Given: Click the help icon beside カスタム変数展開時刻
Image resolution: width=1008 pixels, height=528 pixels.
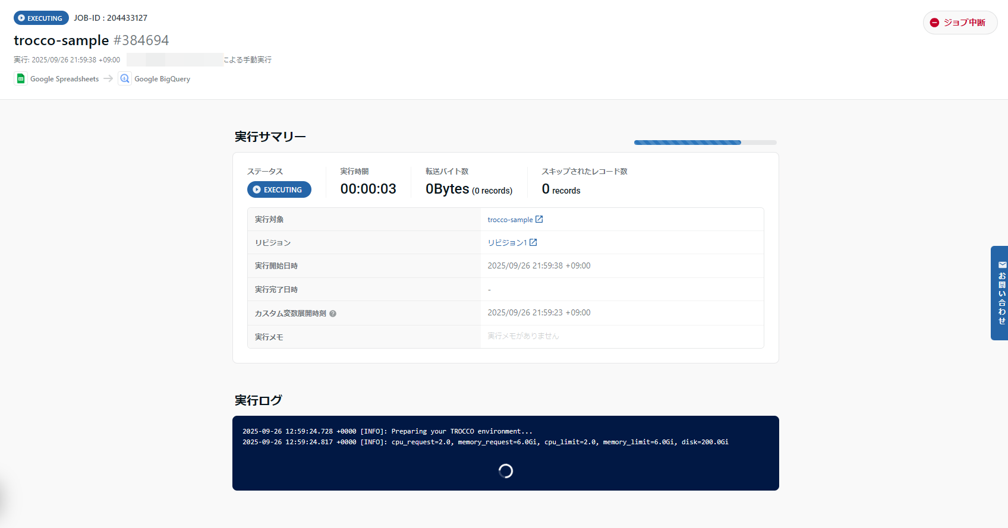Looking at the screenshot, I should point(333,314).
